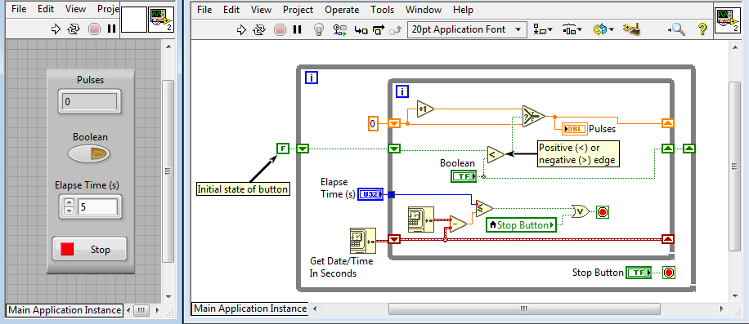Run the VI from block diagram toolbar
The height and width of the screenshot is (324, 749).
coord(242,29)
